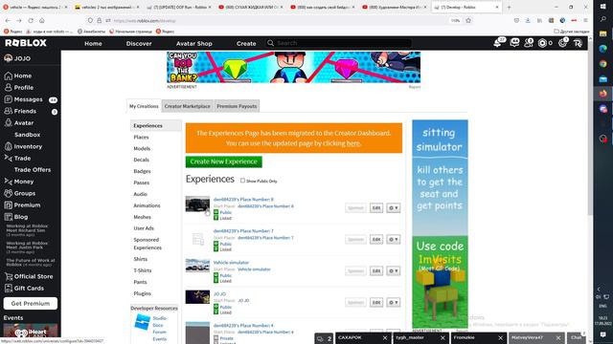Open Blog in the left sidebar
This screenshot has width=613, height=344.
click(21, 217)
